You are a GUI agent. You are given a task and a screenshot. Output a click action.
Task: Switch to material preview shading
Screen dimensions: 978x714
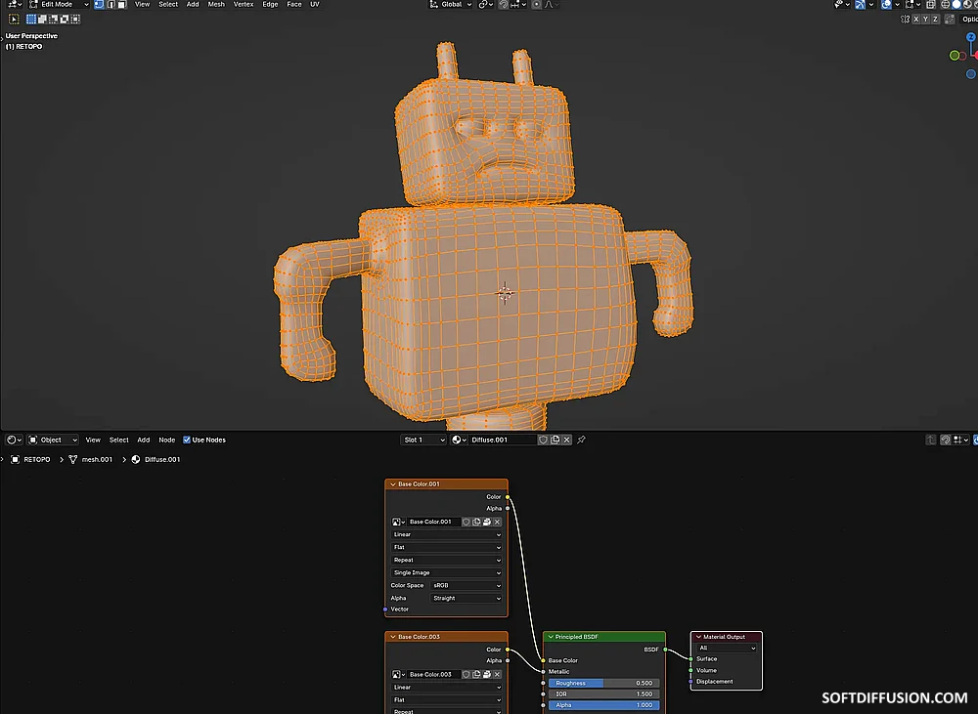point(968,4)
